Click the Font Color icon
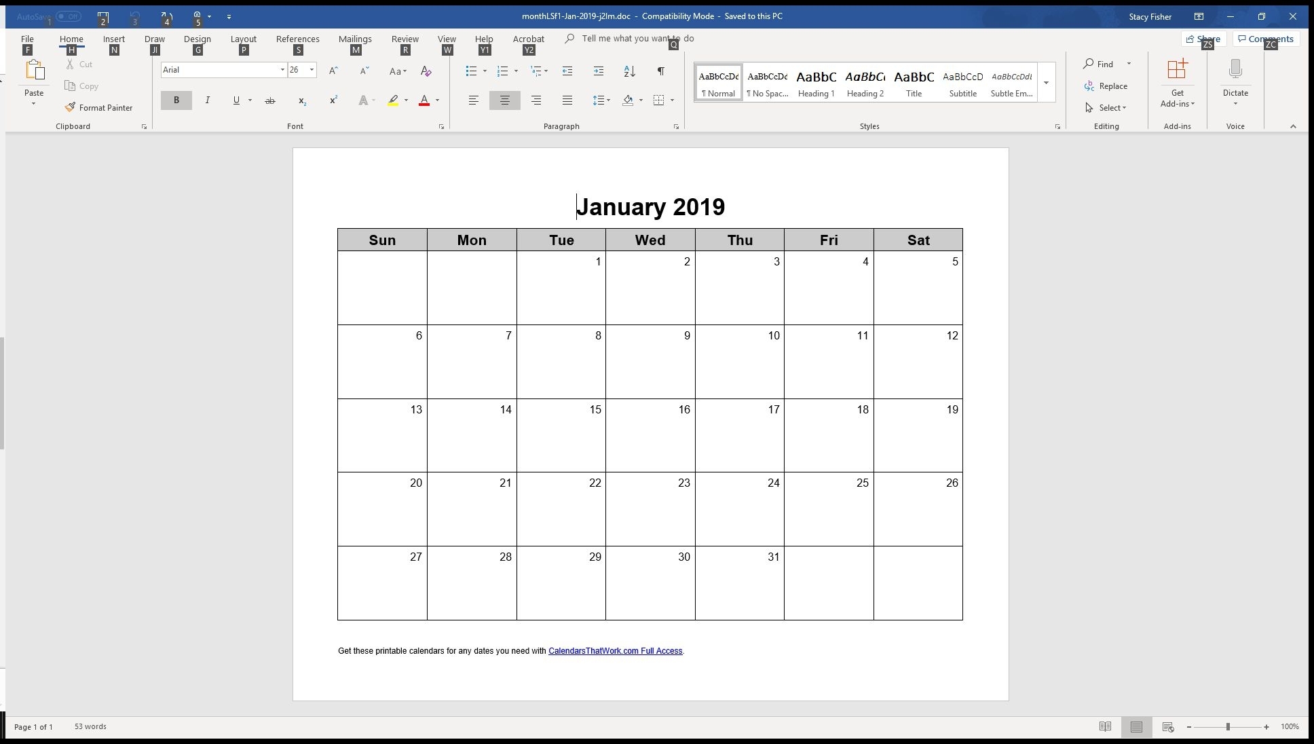This screenshot has height=744, width=1314. [x=424, y=100]
